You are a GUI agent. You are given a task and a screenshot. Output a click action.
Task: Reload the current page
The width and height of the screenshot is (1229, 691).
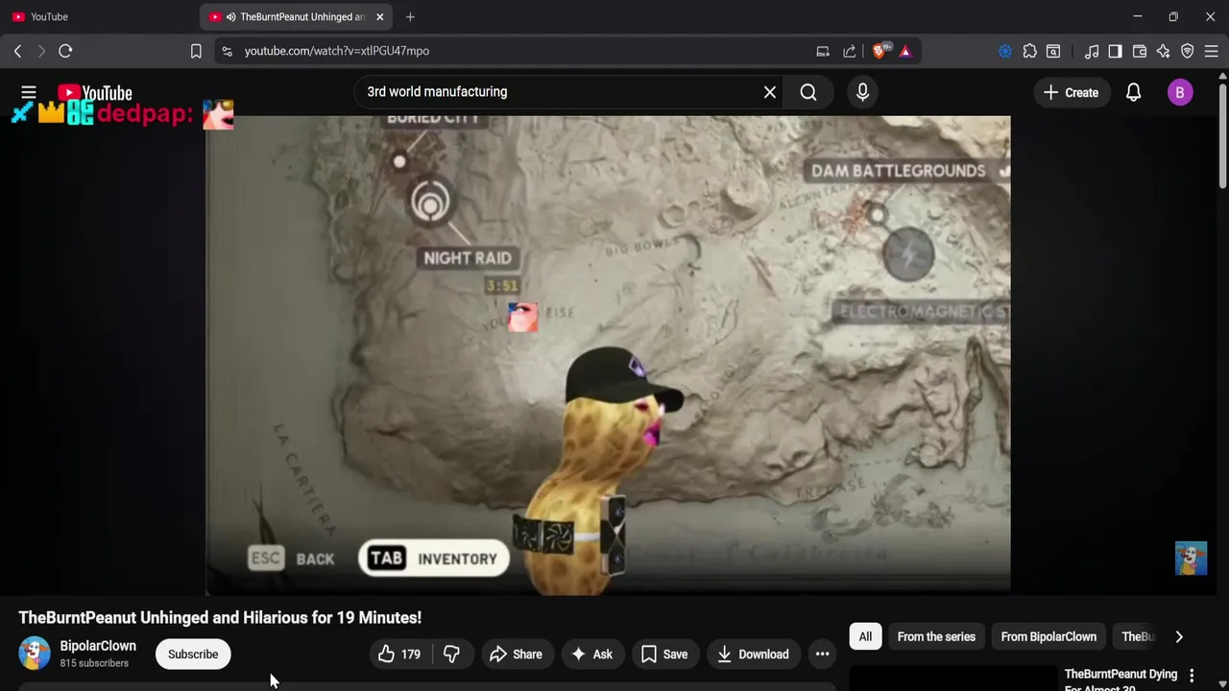[x=65, y=51]
